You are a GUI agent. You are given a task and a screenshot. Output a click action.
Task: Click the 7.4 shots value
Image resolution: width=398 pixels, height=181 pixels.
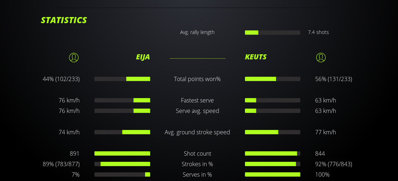[318, 32]
